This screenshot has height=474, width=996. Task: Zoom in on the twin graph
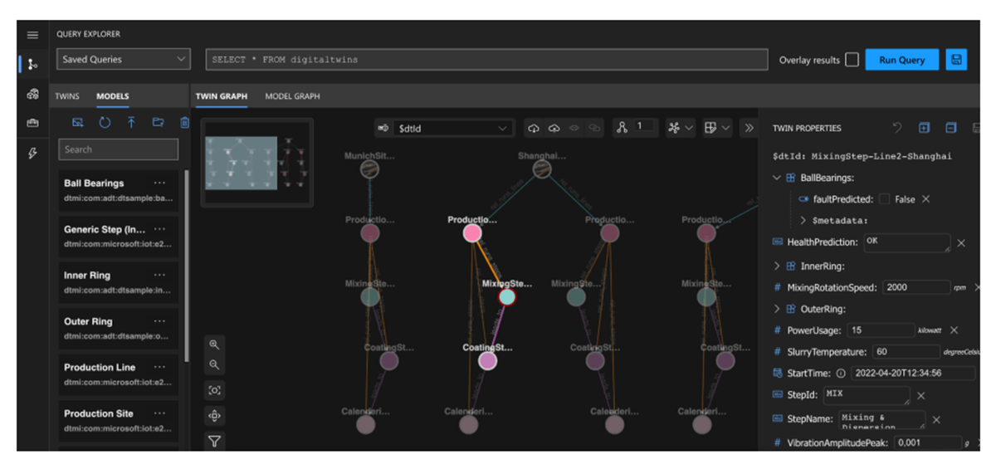(x=214, y=345)
